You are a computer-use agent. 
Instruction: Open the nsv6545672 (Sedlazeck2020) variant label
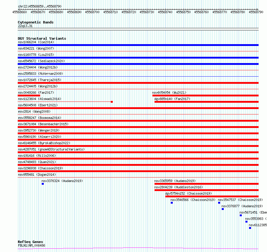[x=41, y=61]
